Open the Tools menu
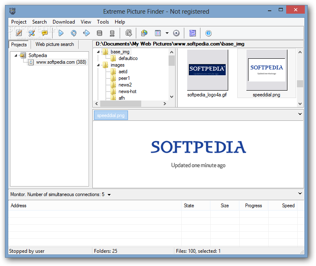Screen dimensions: 316x266 (x=103, y=22)
